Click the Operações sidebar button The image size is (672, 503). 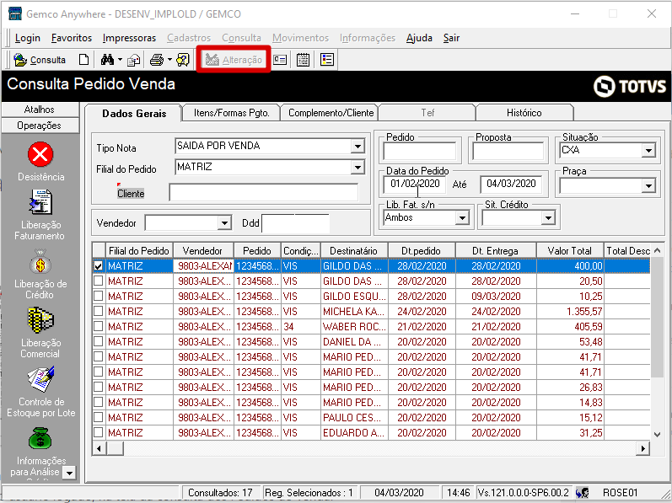pyautogui.click(x=40, y=126)
